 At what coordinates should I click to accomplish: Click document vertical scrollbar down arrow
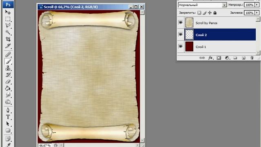click(142, 140)
